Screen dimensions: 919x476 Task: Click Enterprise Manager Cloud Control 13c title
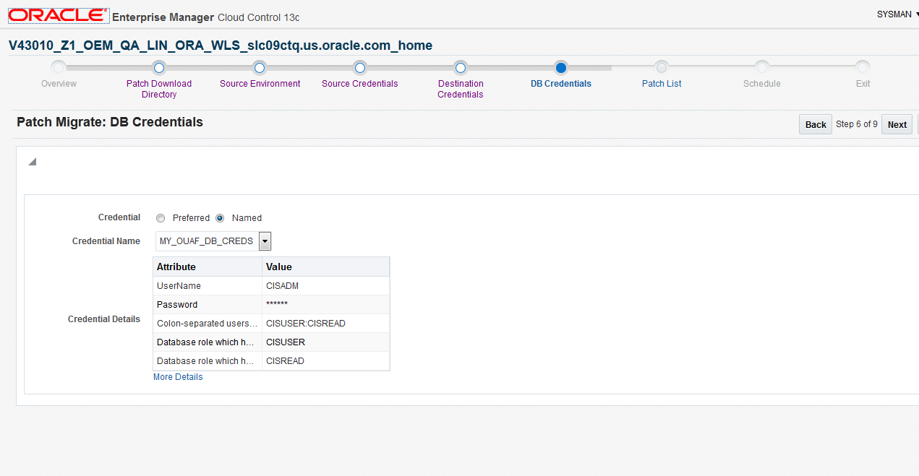(206, 17)
